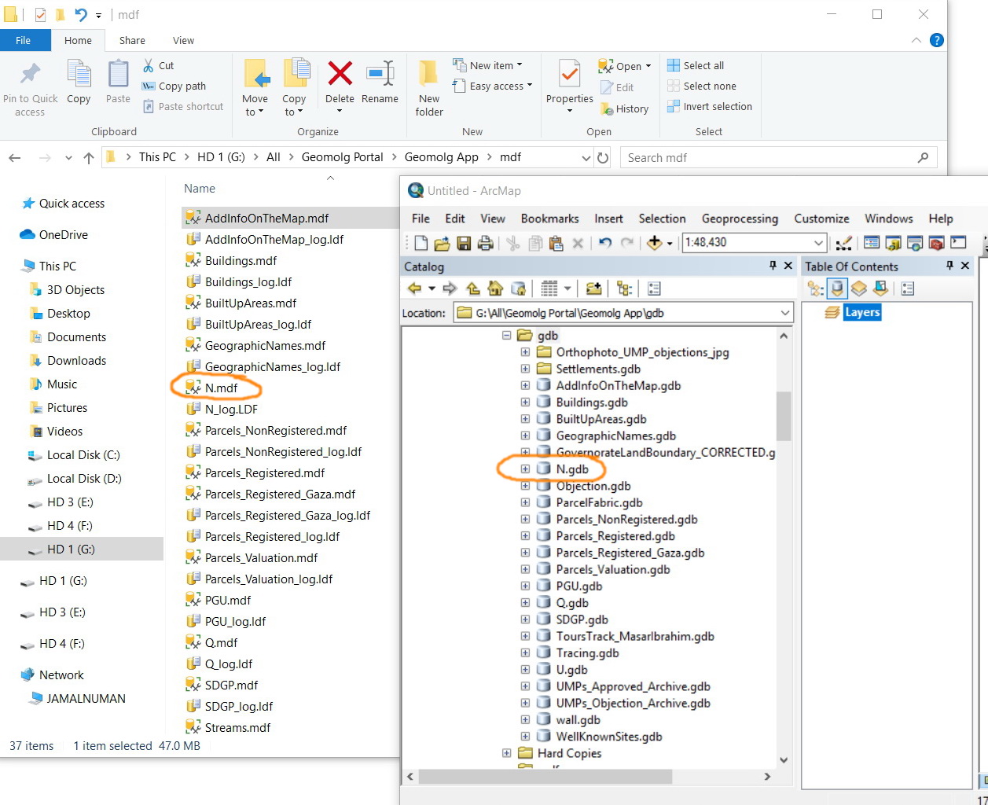
Task: Expand Buildings.gdb node in Catalog
Action: point(525,402)
